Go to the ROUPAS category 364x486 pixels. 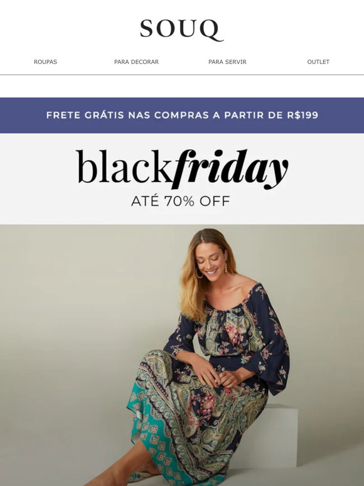point(45,62)
